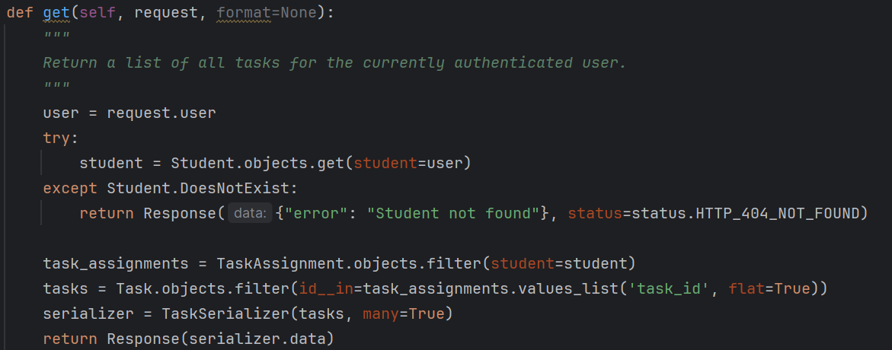
Task: Click the data: inlay hint
Action: point(250,214)
